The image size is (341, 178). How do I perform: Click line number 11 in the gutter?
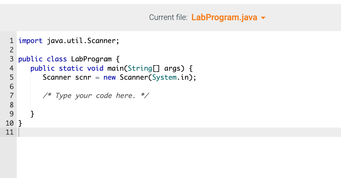(x=10, y=132)
